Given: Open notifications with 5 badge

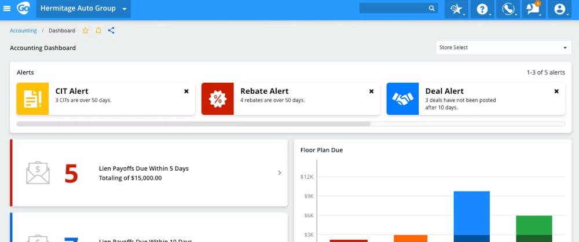Looking at the screenshot, I should tap(533, 9).
